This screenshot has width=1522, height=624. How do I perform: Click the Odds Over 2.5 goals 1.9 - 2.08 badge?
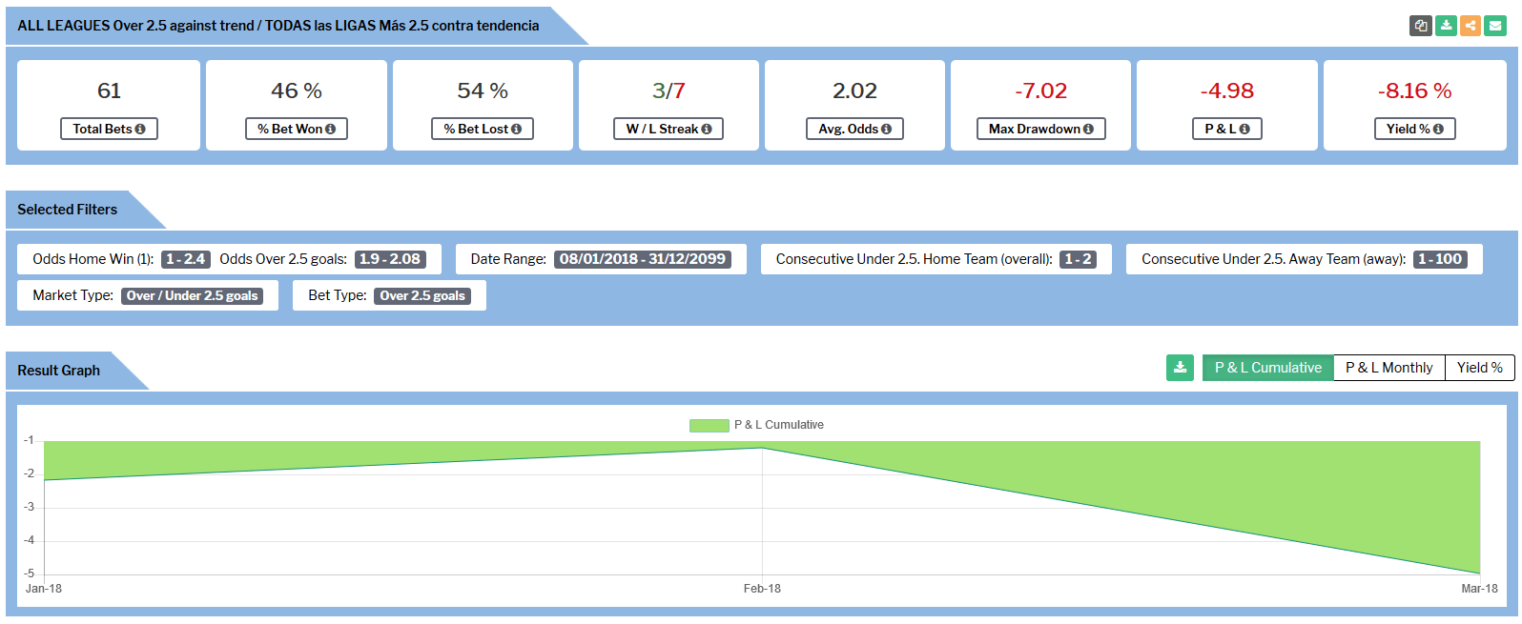click(390, 259)
